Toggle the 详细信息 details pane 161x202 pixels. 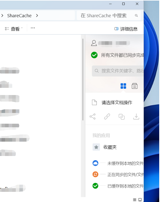[x=126, y=29]
